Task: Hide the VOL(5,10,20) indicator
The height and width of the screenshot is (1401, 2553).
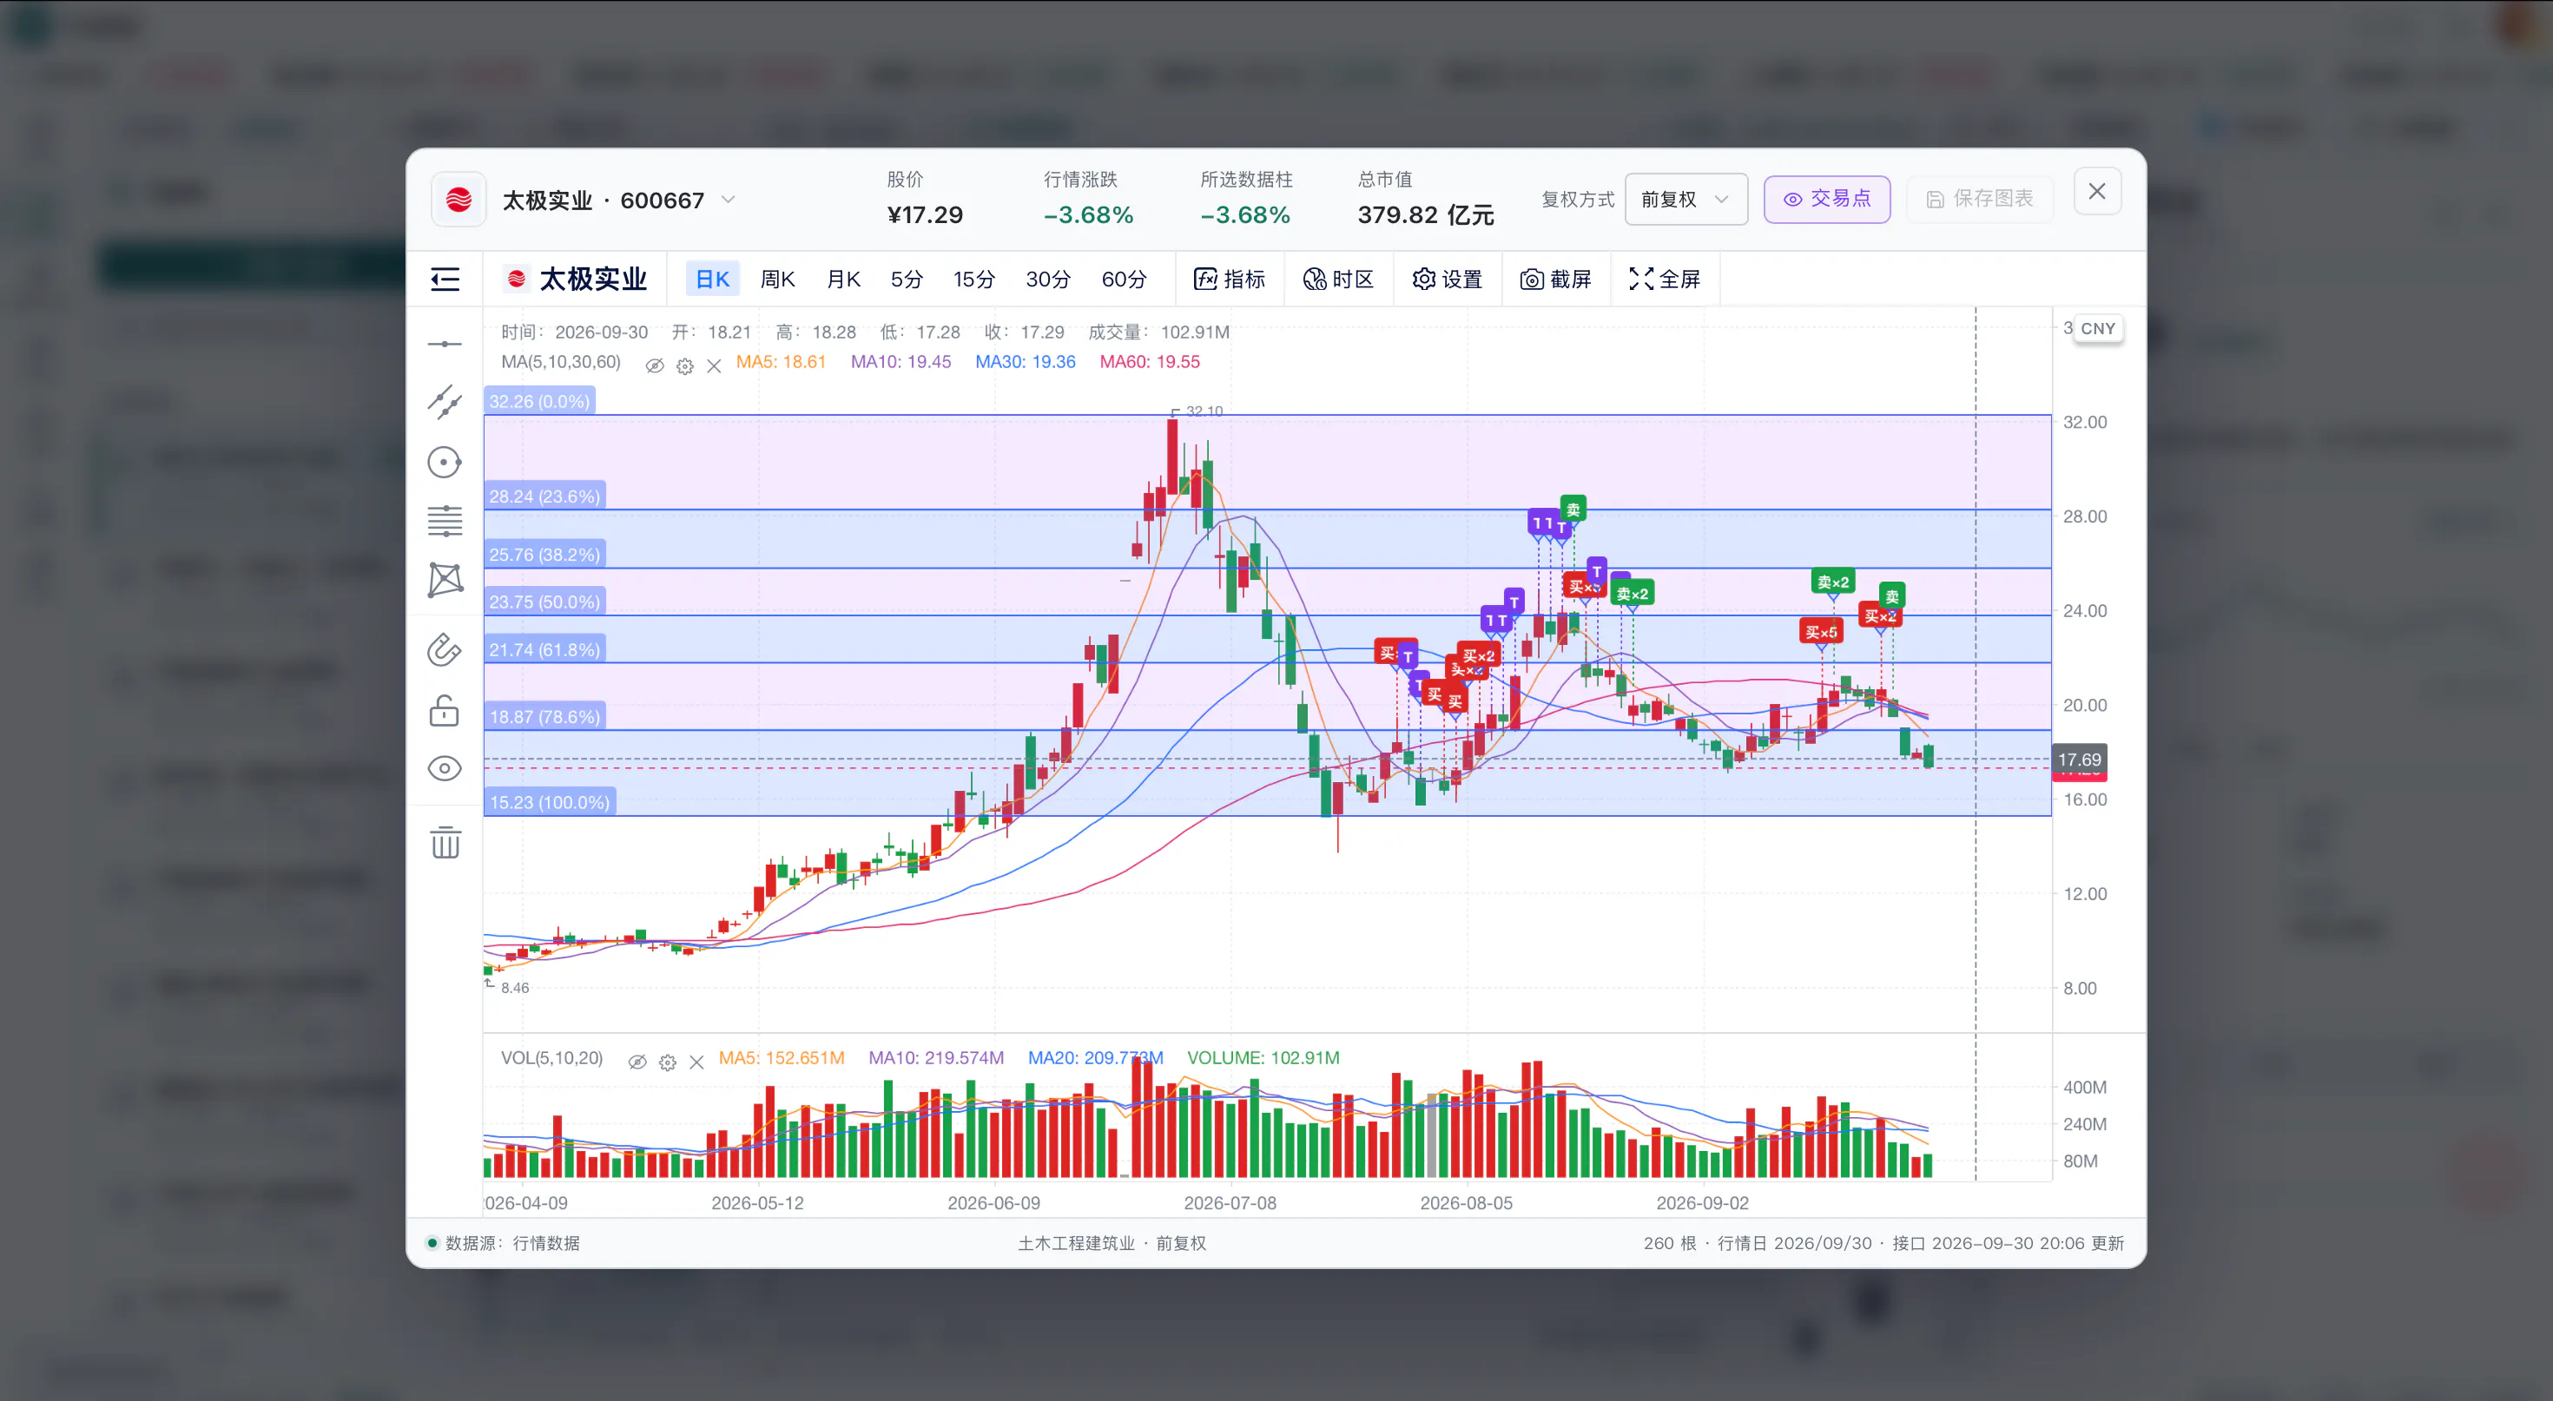Action: click(x=637, y=1062)
